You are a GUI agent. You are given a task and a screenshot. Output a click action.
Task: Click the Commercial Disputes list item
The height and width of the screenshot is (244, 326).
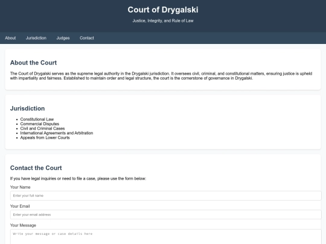tap(40, 124)
